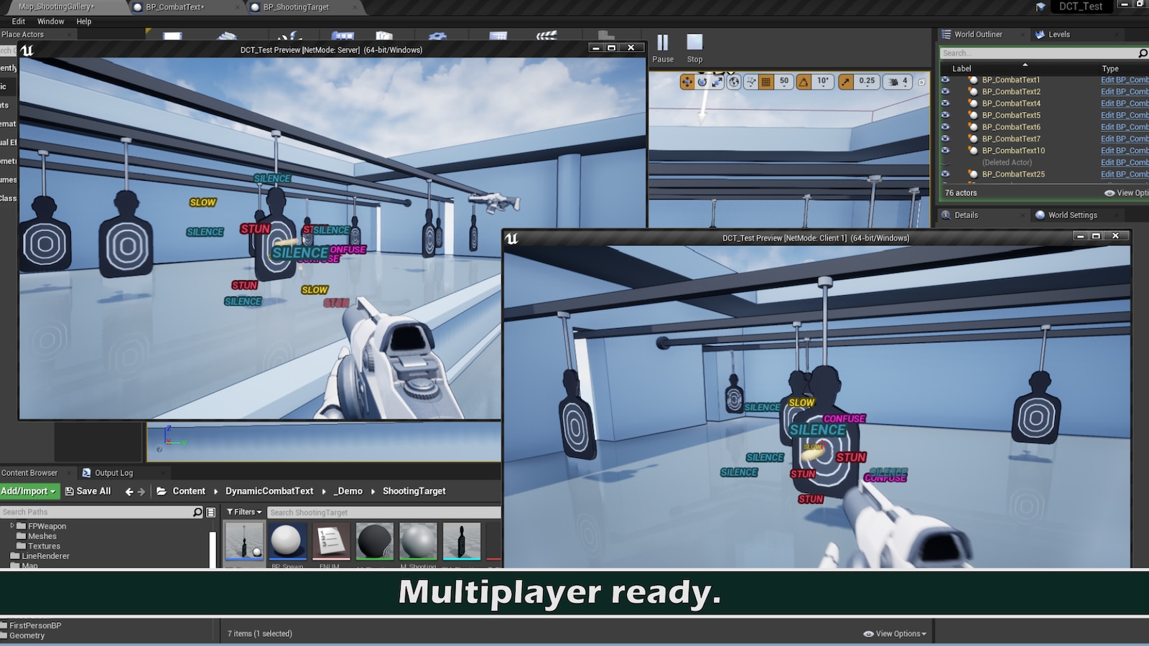Screen dimensions: 1149x646
Task: Open camera speed setting in viewport
Action: [898, 82]
